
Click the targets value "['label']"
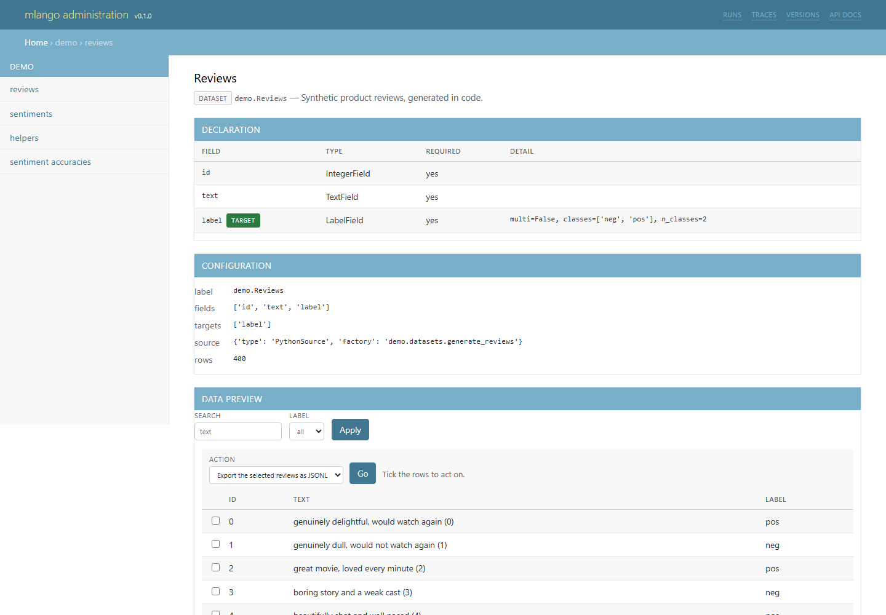coord(252,324)
